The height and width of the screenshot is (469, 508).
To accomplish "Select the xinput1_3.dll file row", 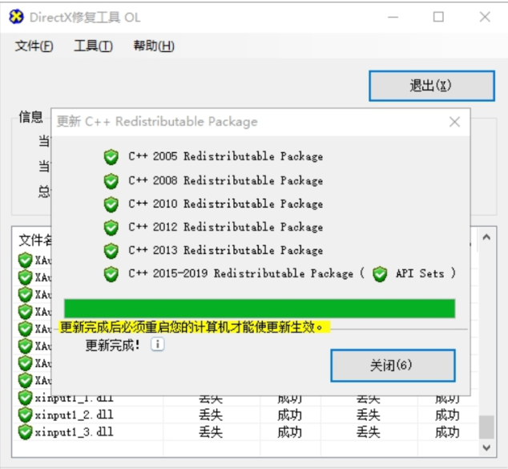I will tap(245, 432).
